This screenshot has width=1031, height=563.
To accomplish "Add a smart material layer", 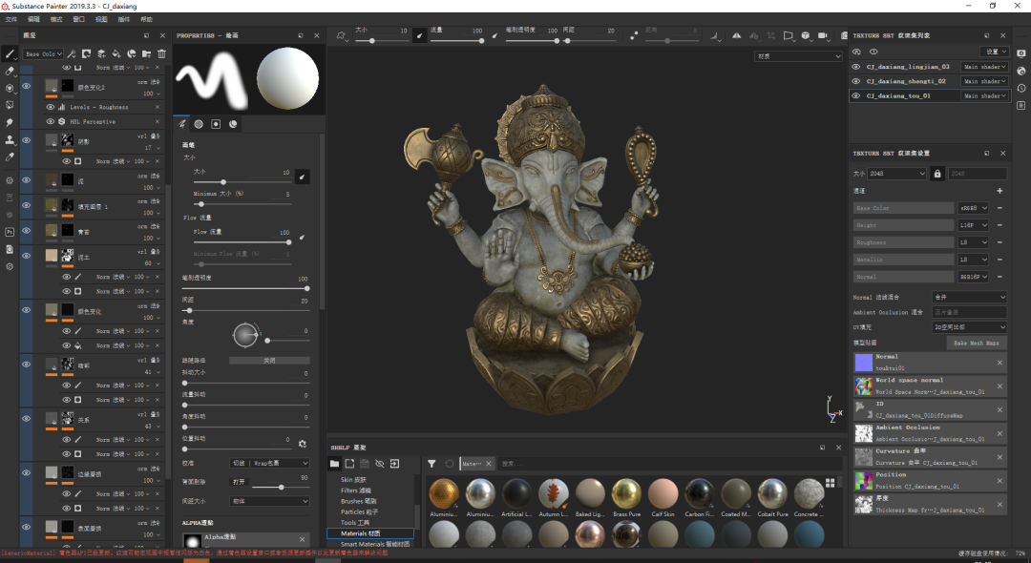I will pyautogui.click(x=132, y=53).
